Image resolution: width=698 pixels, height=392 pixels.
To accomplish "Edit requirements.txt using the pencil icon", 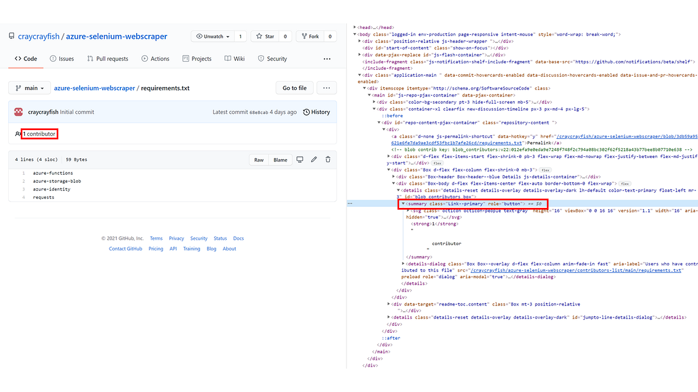I will coord(314,159).
